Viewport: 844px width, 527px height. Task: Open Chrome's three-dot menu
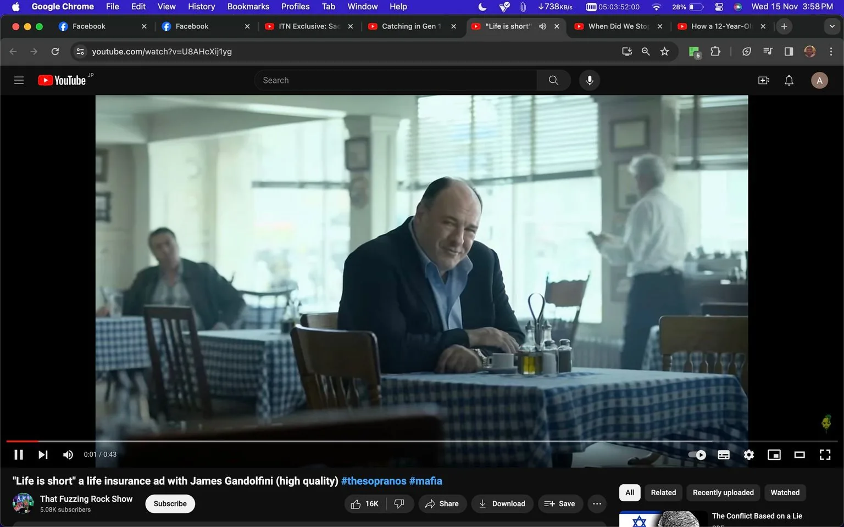pos(831,51)
